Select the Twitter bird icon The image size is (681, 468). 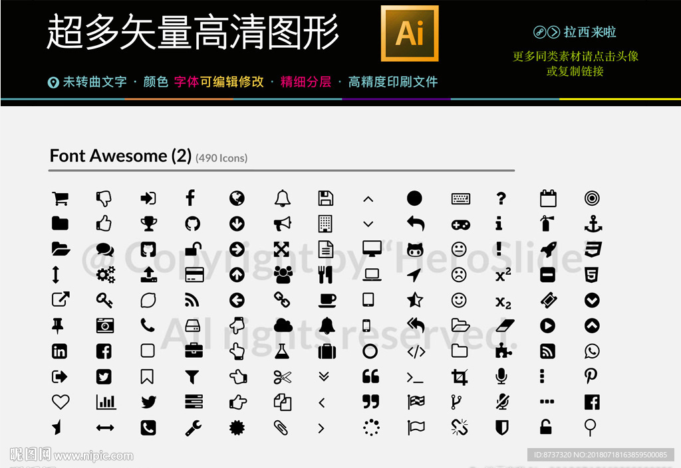tap(148, 402)
